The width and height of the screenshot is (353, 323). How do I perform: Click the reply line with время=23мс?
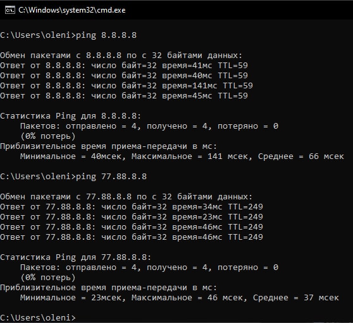pos(132,217)
